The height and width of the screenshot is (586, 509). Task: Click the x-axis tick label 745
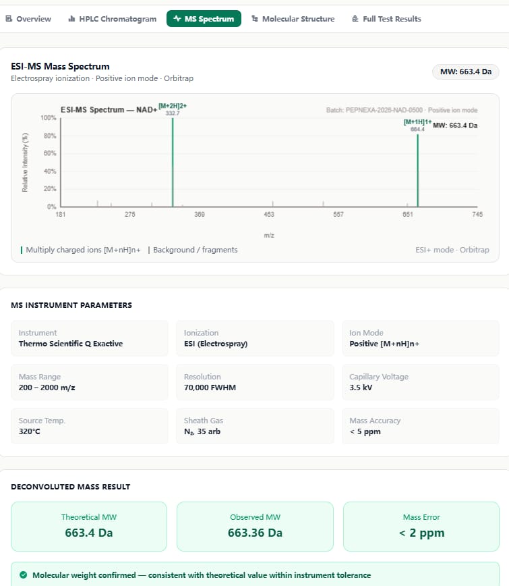(477, 214)
